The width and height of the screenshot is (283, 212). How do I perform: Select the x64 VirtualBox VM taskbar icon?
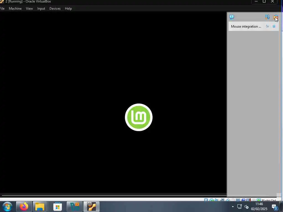91,206
